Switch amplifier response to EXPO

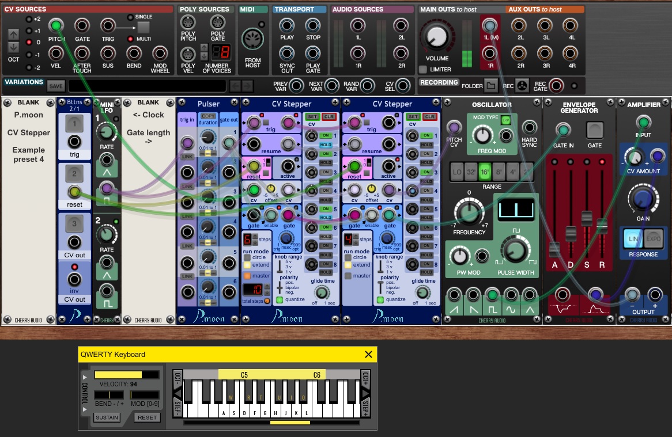(x=654, y=238)
